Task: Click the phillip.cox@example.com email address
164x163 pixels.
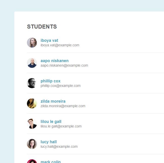Action: (x=61, y=86)
